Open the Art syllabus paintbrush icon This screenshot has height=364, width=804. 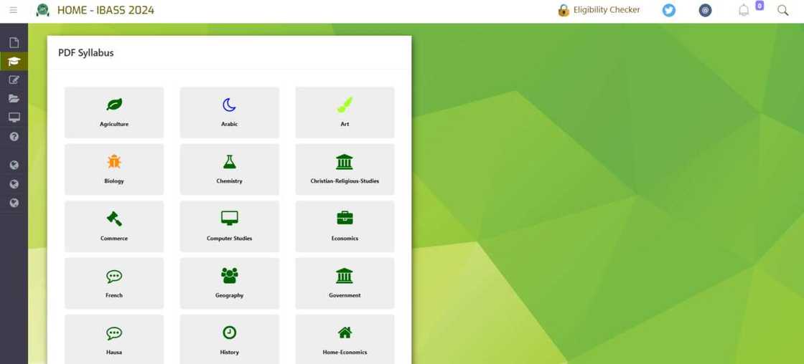coord(345,105)
